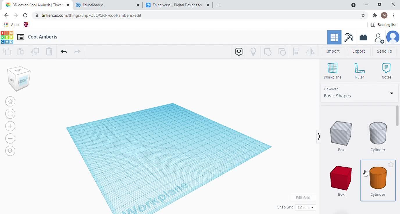Zoom in with the plus icon
The width and height of the screenshot is (400, 214).
click(10, 126)
